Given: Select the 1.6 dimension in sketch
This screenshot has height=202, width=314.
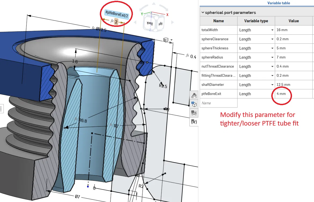Looking at the screenshot, I should tap(75, 61).
